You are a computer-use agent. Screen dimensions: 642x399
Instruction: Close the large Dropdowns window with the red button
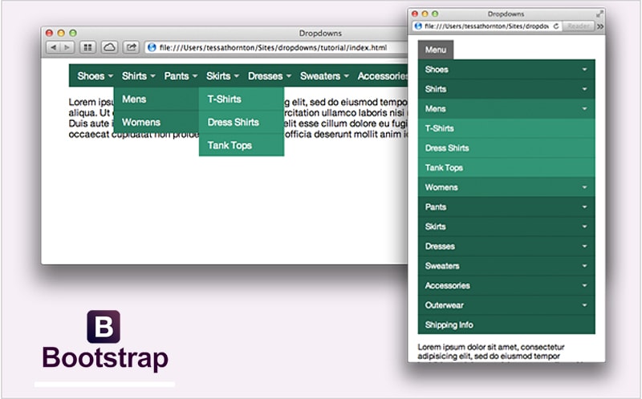[50, 33]
